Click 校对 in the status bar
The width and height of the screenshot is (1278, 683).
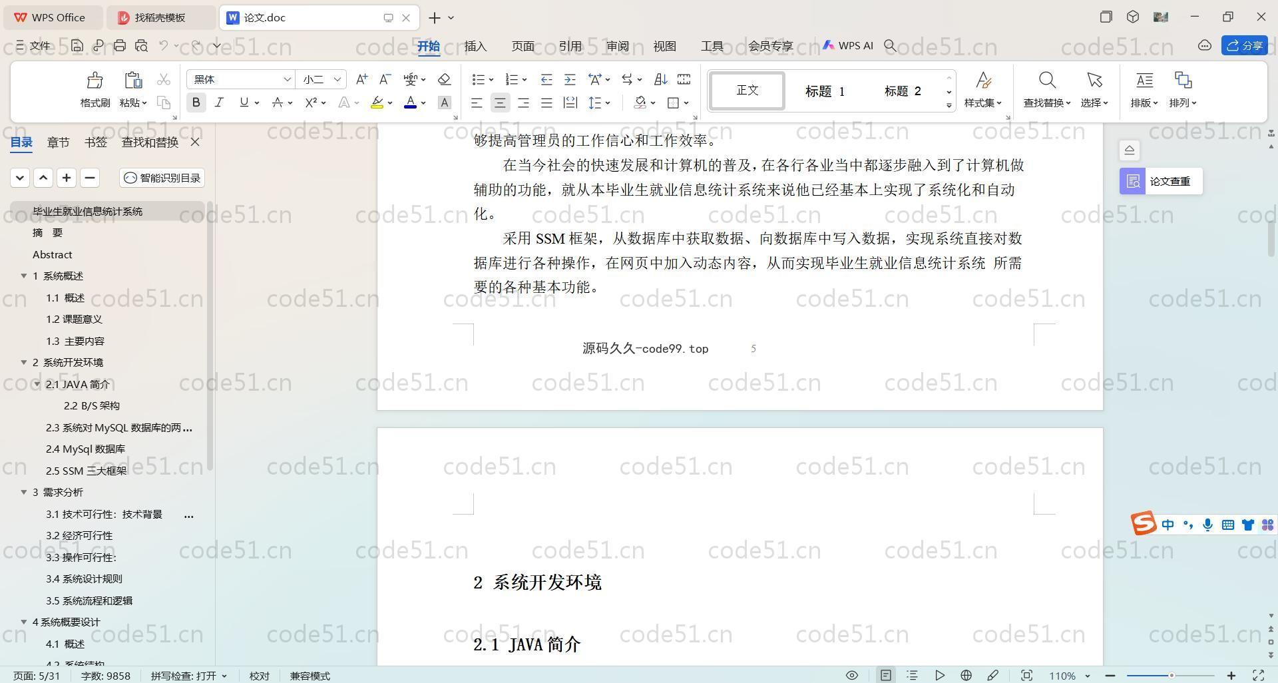click(x=260, y=675)
